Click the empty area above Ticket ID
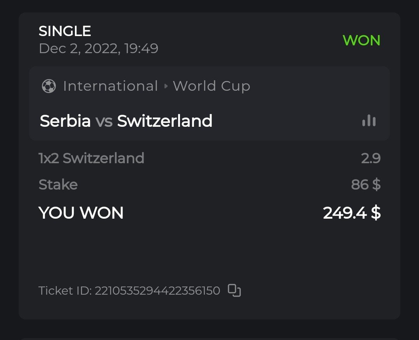This screenshot has height=340, width=419. 209,252
